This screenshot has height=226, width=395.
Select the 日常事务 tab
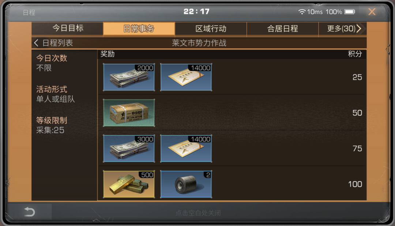(139, 28)
